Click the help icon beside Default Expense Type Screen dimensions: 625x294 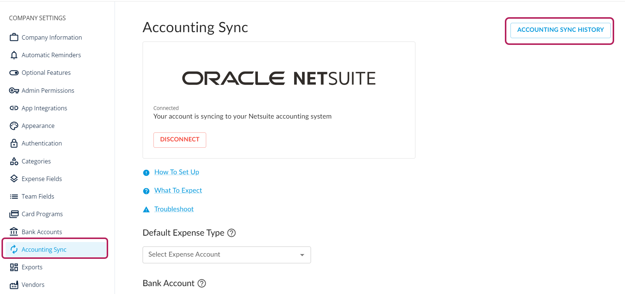pyautogui.click(x=232, y=233)
